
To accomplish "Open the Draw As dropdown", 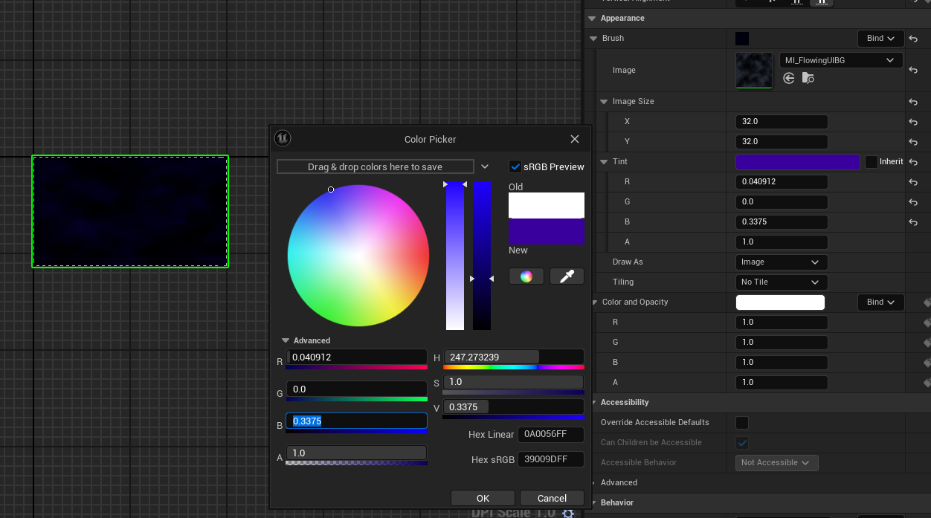I will click(780, 262).
